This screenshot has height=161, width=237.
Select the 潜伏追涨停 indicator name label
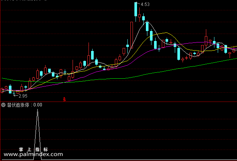18,105
